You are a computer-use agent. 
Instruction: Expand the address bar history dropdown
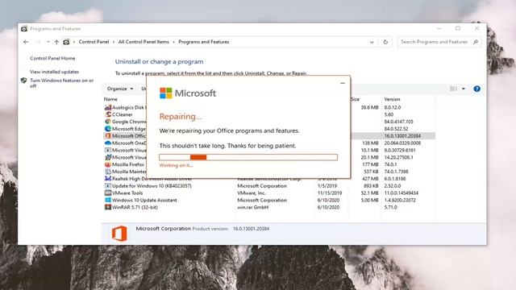coord(372,42)
